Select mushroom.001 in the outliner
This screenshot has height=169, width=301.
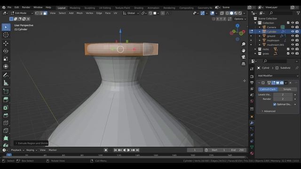point(275,45)
